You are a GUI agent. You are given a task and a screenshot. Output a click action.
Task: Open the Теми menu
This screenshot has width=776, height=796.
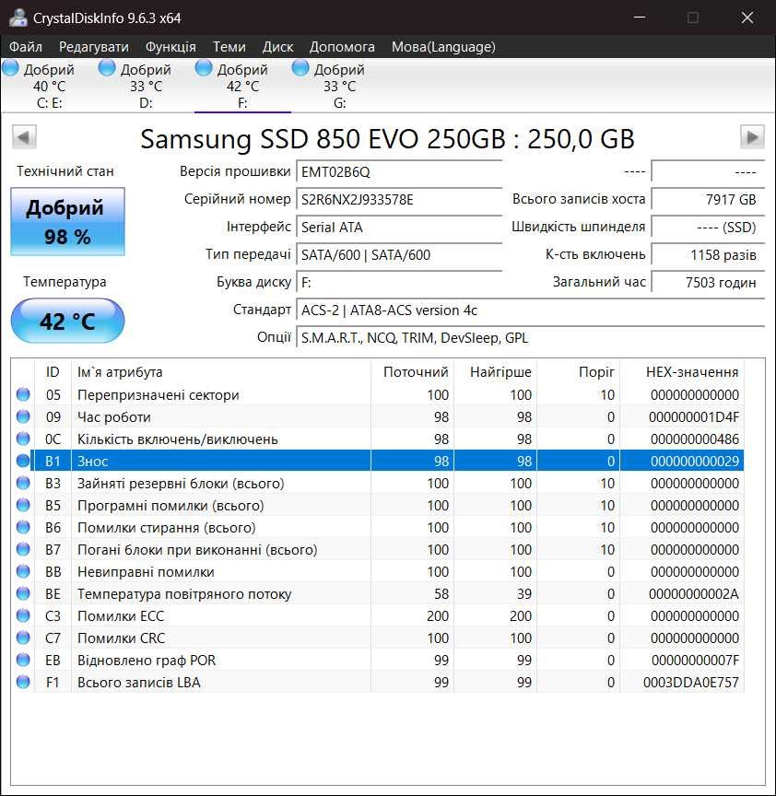pyautogui.click(x=229, y=47)
